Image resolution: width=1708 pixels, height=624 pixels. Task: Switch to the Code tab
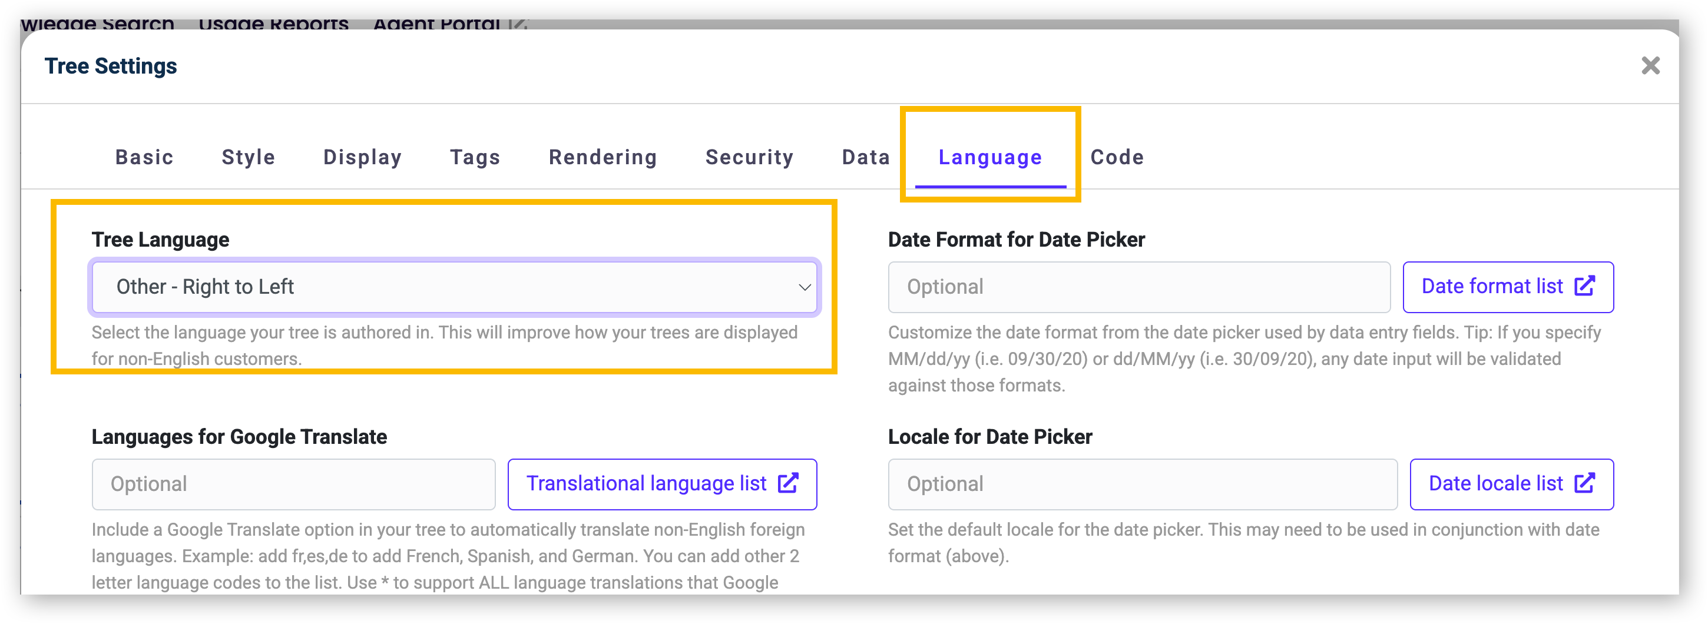(1117, 157)
